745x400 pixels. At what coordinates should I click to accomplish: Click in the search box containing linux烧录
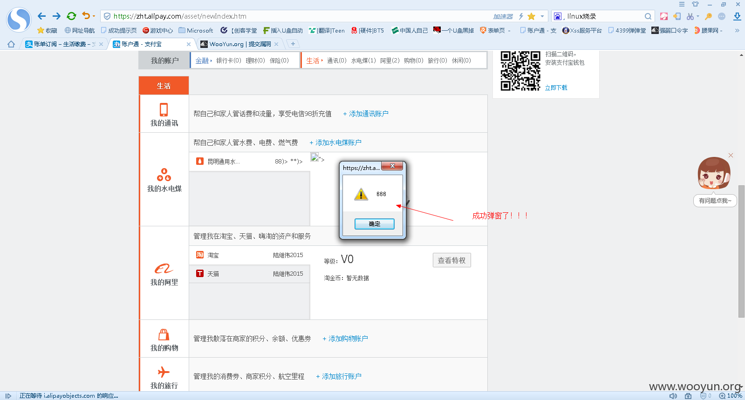(x=604, y=16)
